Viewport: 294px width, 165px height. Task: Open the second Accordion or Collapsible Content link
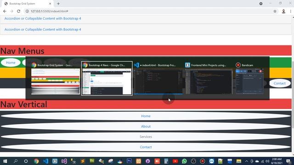pyautogui.click(x=43, y=29)
